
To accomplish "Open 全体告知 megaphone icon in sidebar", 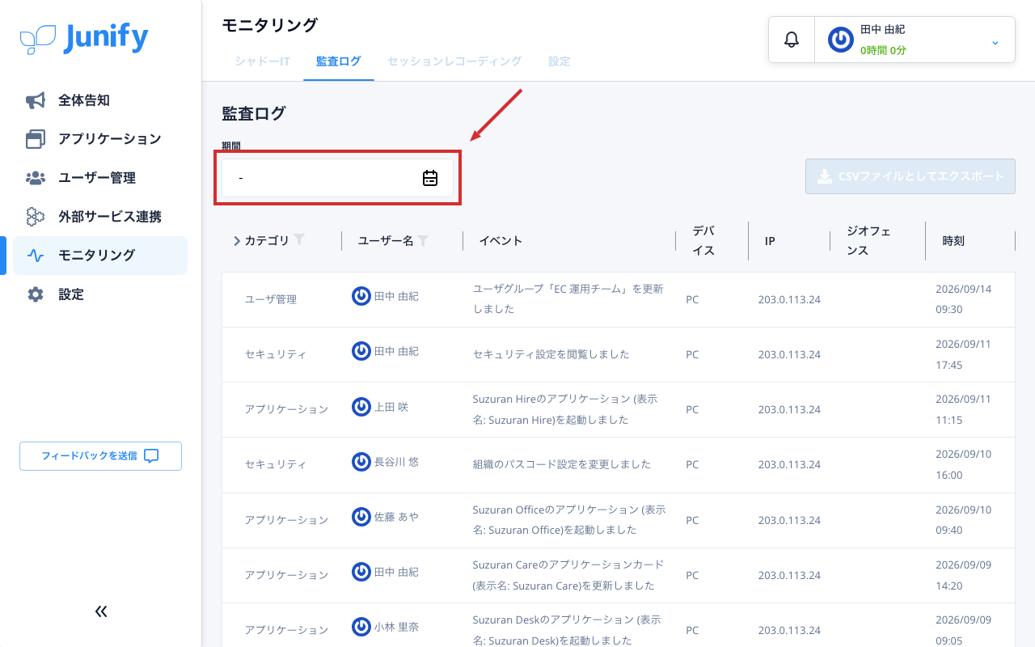I will [36, 100].
